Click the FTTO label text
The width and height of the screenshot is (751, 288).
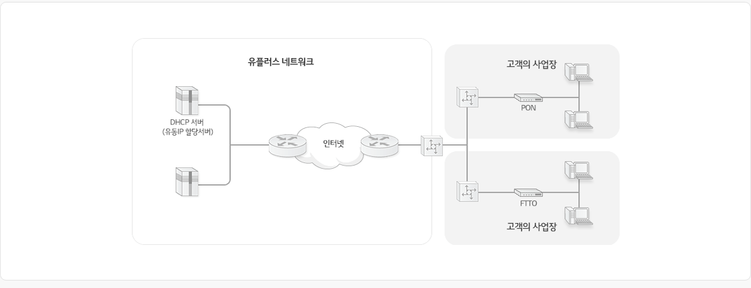point(528,204)
